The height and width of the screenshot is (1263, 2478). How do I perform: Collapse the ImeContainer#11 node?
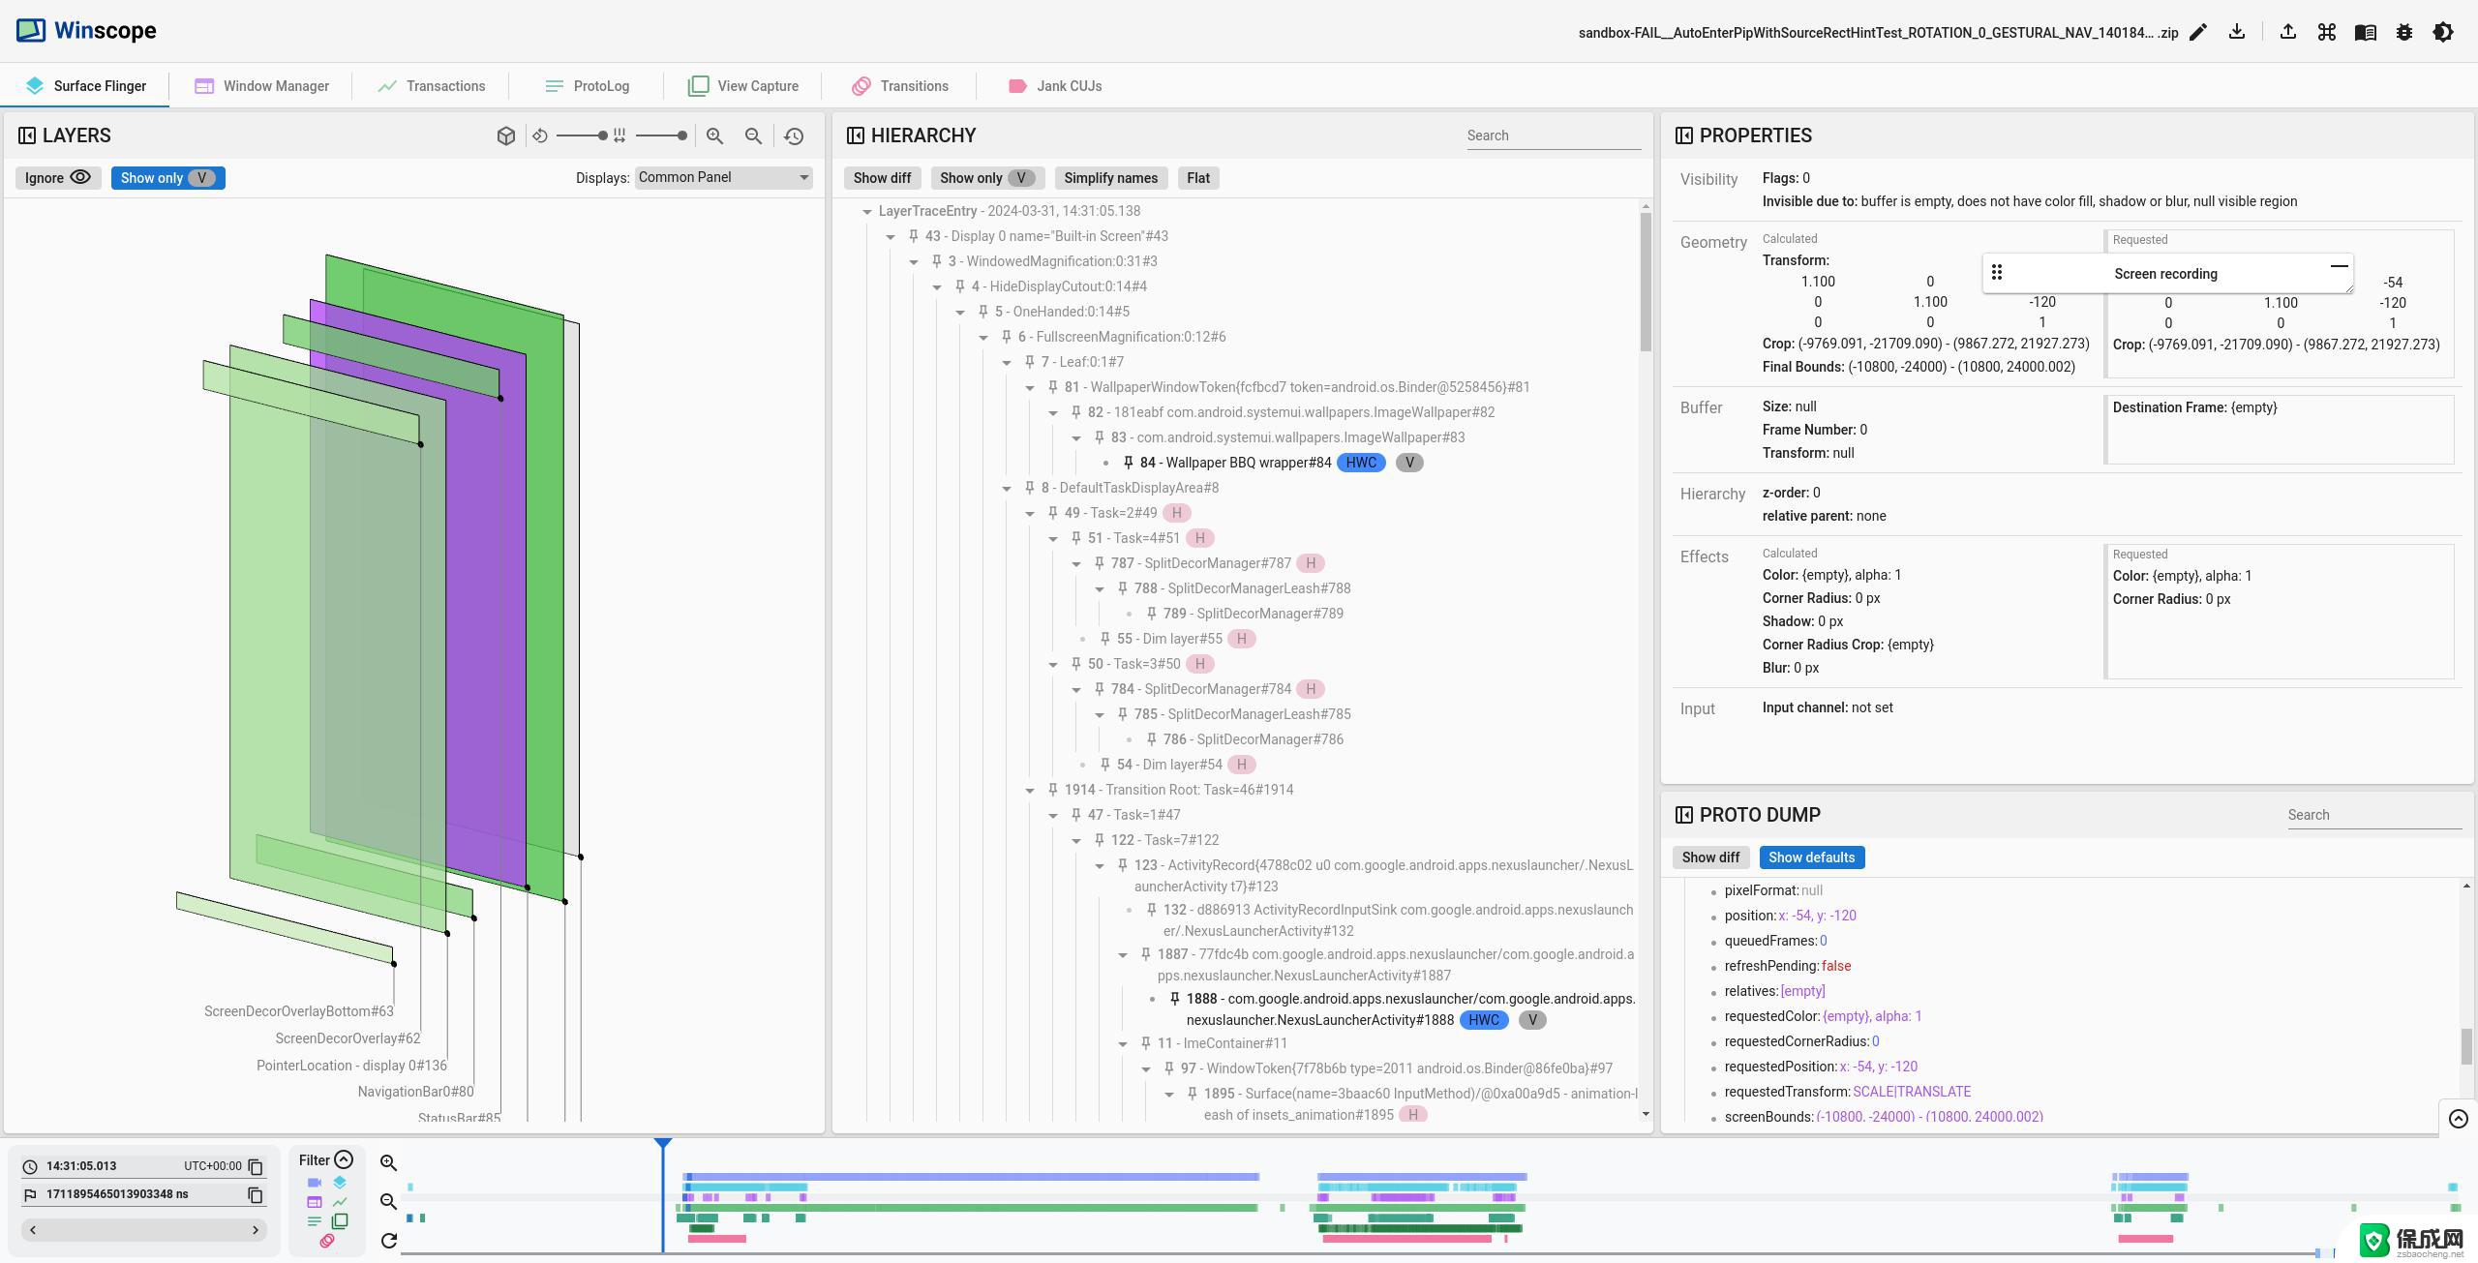pos(1123,1043)
